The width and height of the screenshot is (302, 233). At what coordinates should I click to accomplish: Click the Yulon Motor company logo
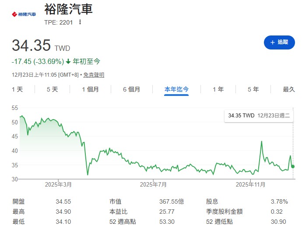coord(24,14)
